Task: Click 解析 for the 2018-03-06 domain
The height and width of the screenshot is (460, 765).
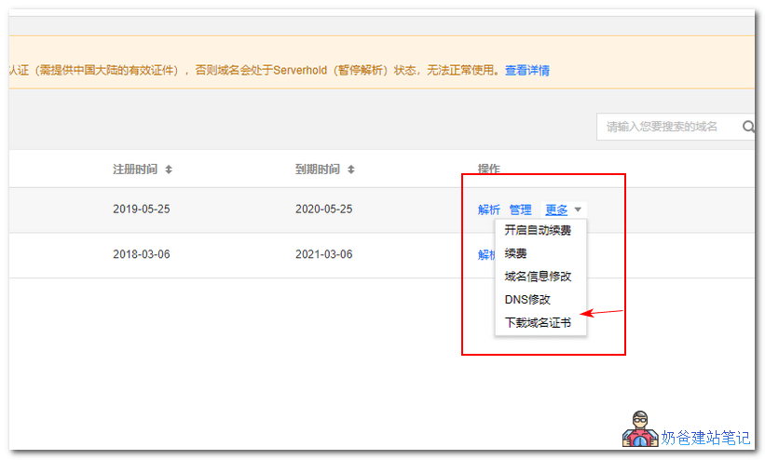Action: [485, 254]
